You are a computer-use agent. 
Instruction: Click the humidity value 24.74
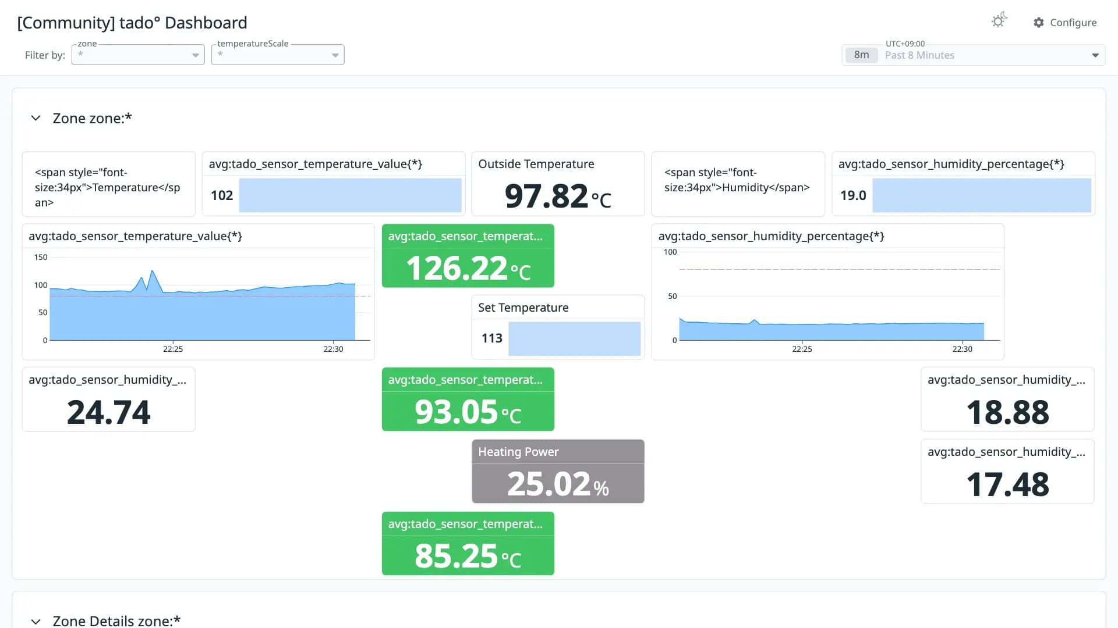click(x=109, y=412)
